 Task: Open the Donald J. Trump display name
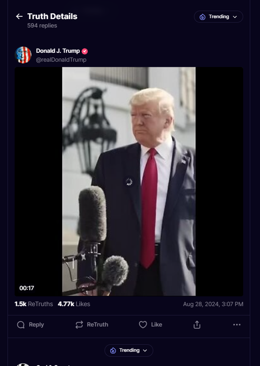point(58,51)
